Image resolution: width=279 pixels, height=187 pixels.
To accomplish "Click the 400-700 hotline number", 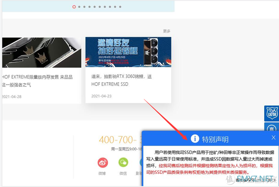I will click(x=120, y=139).
